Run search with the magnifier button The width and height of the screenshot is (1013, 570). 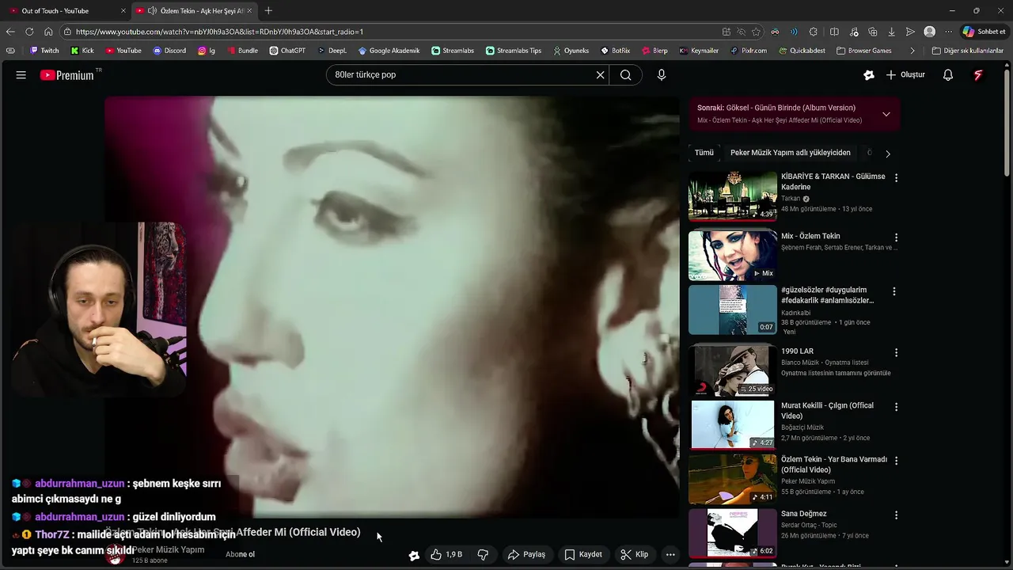pos(626,75)
